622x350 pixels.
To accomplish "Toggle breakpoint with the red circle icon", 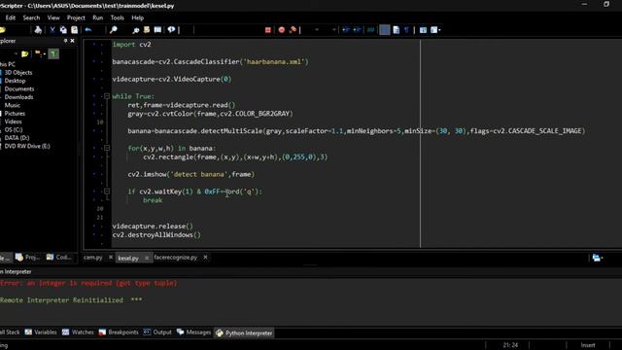I will [x=281, y=30].
